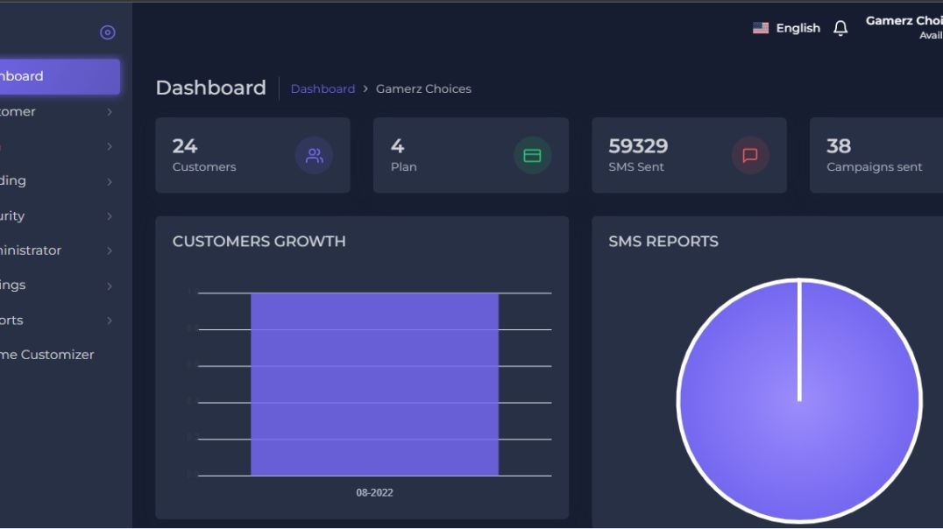
Task: Open the English language dropdown
Action: (x=798, y=28)
